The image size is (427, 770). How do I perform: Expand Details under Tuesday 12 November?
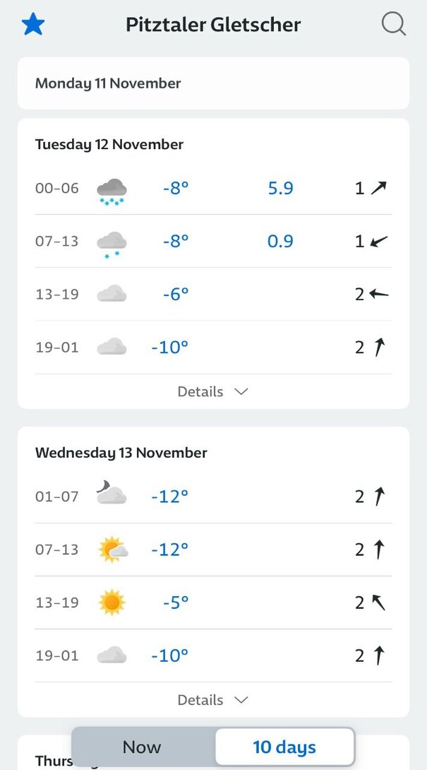coord(213,391)
